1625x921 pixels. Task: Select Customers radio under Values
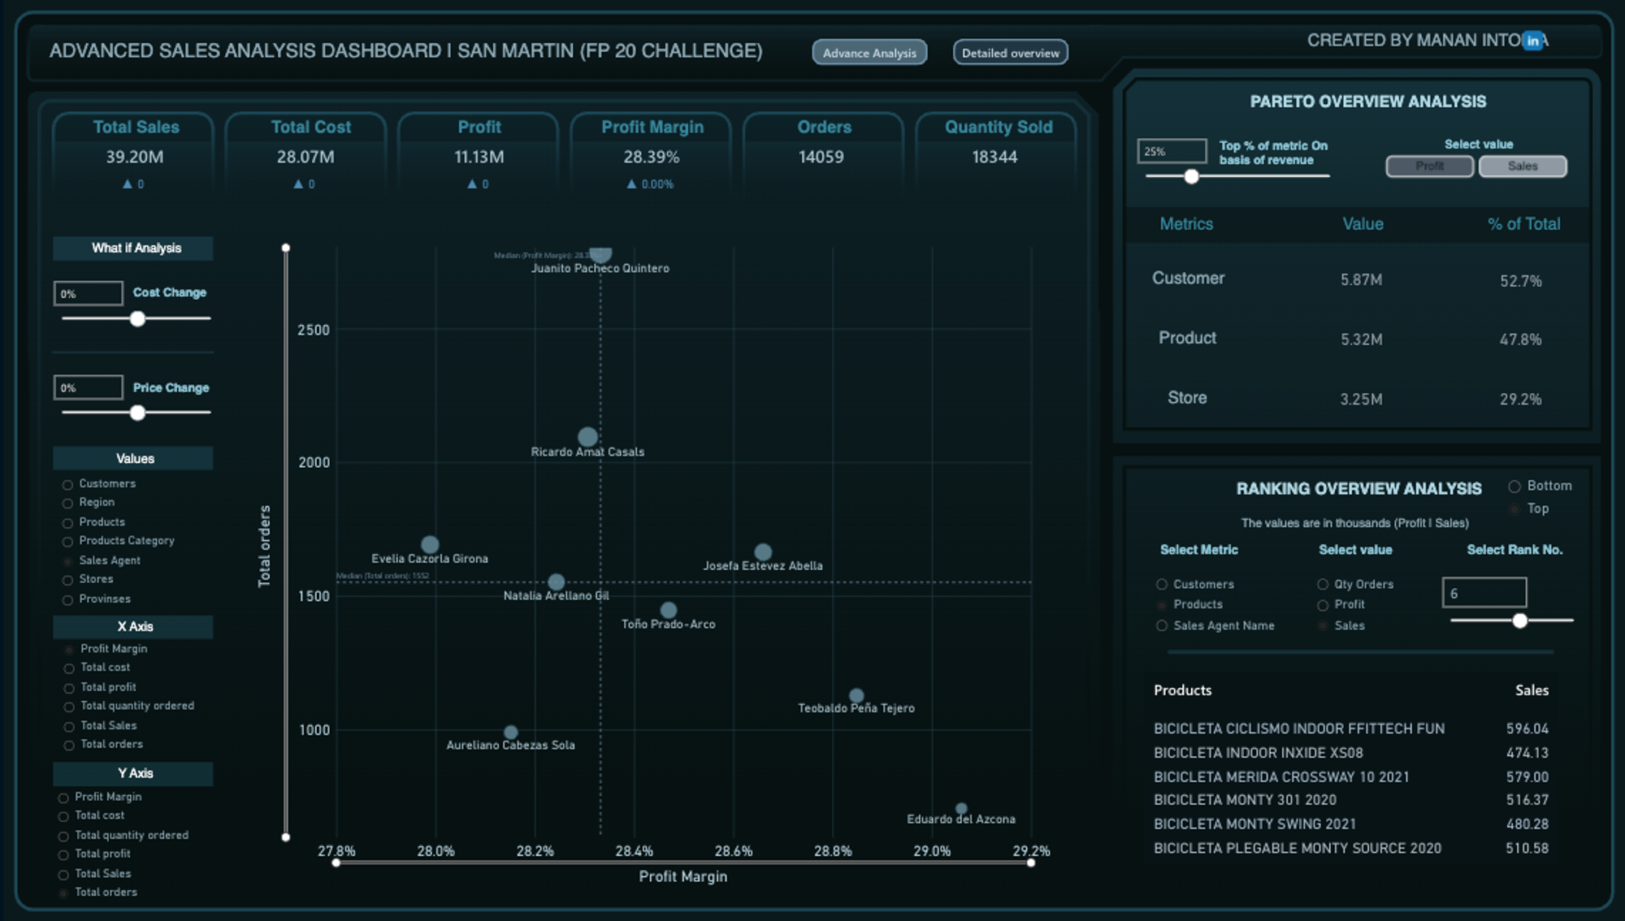[68, 485]
